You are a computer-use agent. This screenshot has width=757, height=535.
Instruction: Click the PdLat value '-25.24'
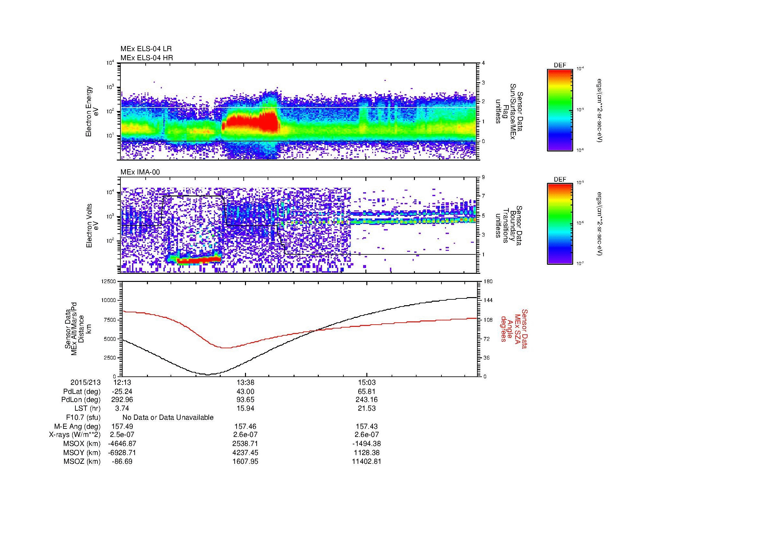tap(122, 392)
